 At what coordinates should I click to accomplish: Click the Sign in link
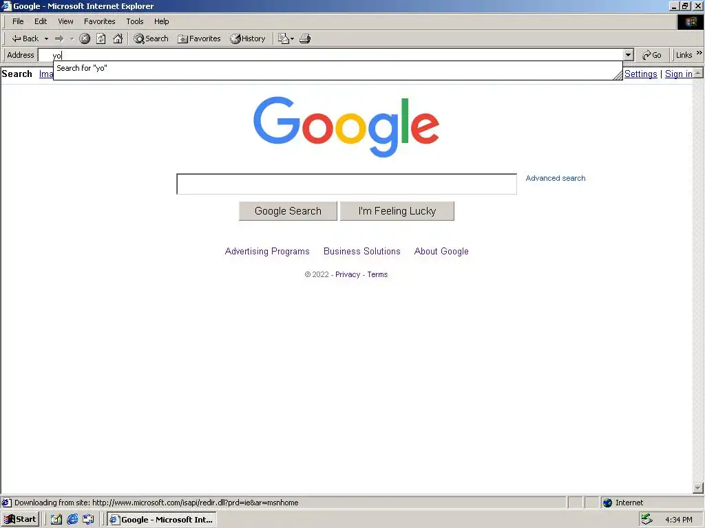coord(678,74)
